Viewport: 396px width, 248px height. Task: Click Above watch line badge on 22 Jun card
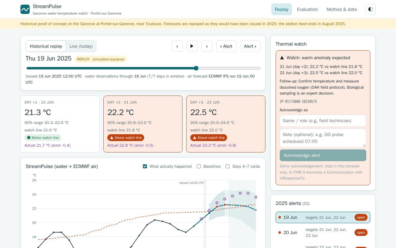coord(209,138)
